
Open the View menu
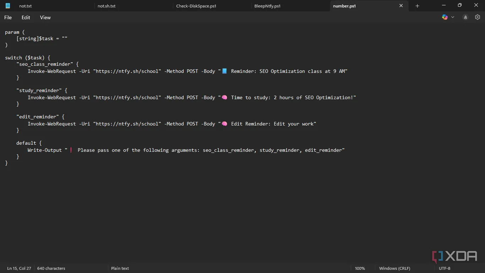[x=45, y=17]
